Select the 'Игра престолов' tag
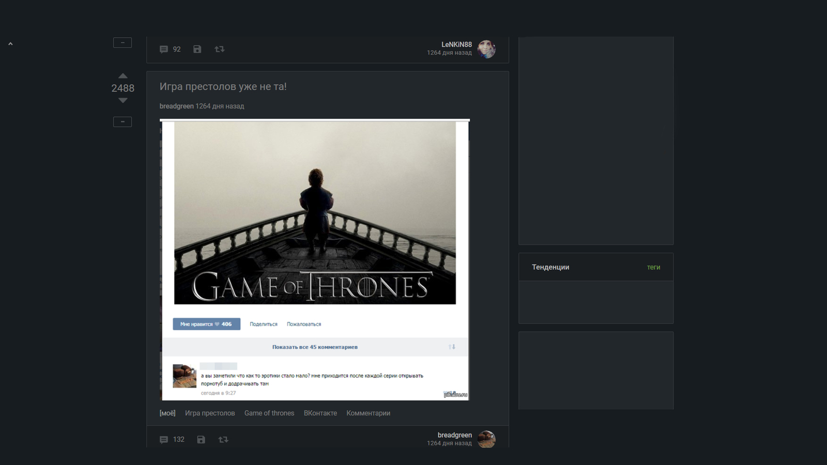 pos(210,413)
